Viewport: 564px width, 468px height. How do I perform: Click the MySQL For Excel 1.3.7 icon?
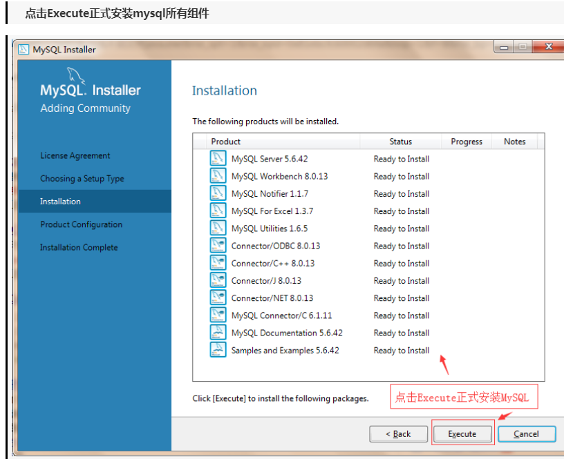click(218, 211)
